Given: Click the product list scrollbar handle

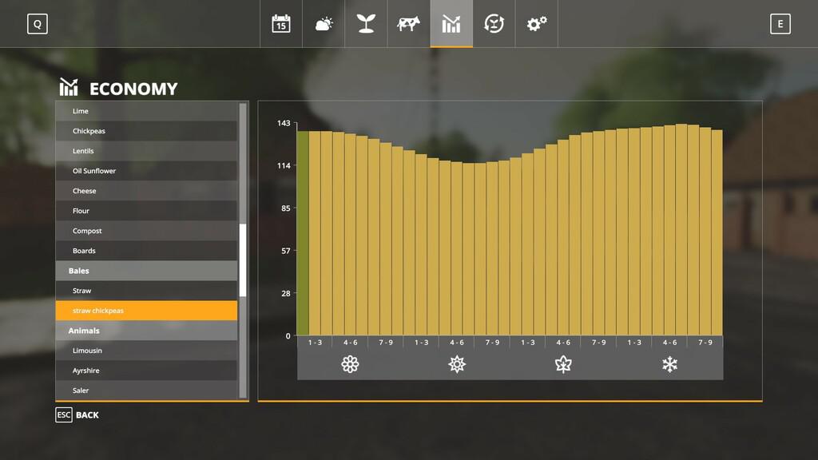Looking at the screenshot, I should [x=243, y=260].
